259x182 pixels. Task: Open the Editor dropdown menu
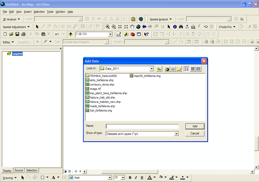coord(8,42)
